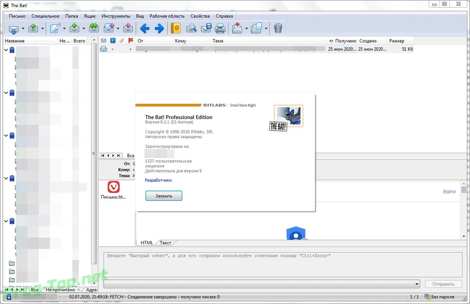Click the Redirect message icon
This screenshot has width=470, height=304.
click(128, 28)
